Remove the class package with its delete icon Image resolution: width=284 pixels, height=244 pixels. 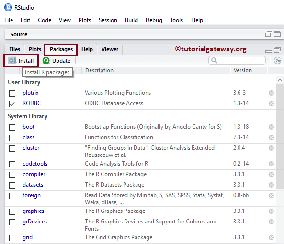(x=271, y=138)
